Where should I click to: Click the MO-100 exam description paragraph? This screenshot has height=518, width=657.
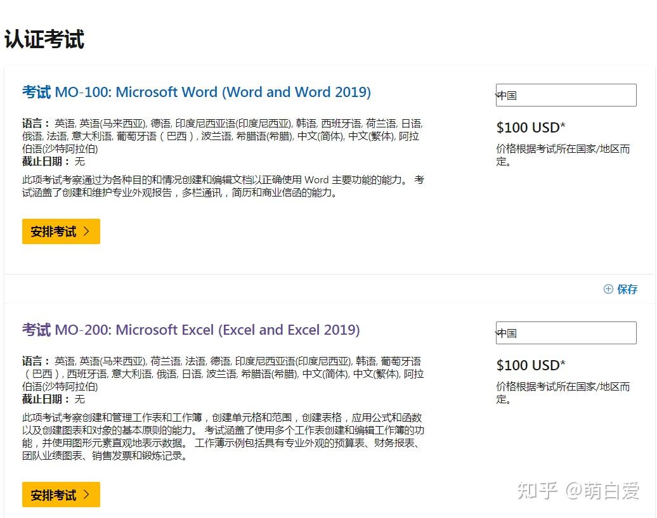[222, 187]
